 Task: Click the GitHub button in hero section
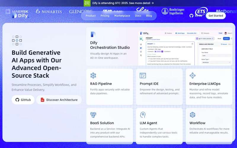(x=23, y=100)
